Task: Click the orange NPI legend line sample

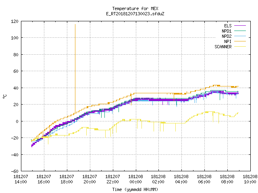Action: (x=240, y=41)
